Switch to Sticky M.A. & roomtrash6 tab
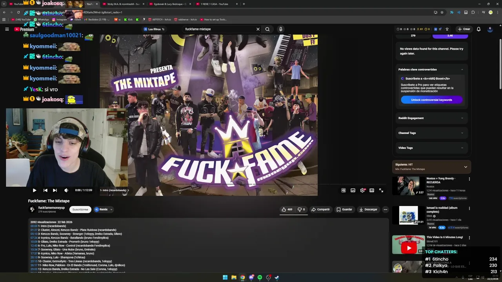This screenshot has width=502, height=282. pyautogui.click(x=124, y=4)
